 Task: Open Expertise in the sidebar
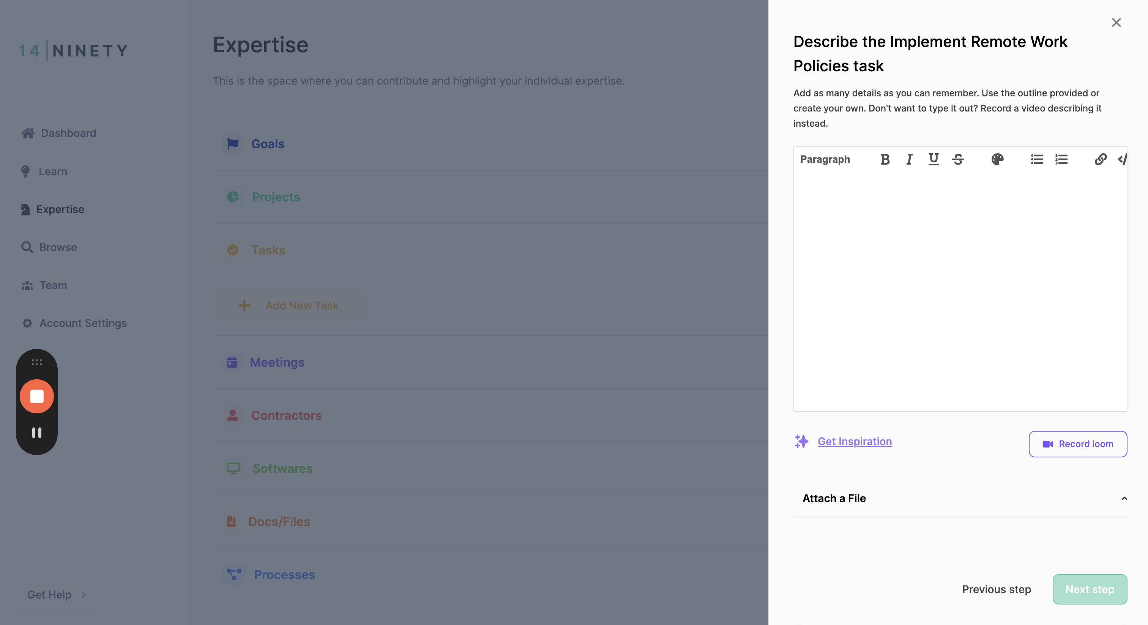[x=52, y=209]
